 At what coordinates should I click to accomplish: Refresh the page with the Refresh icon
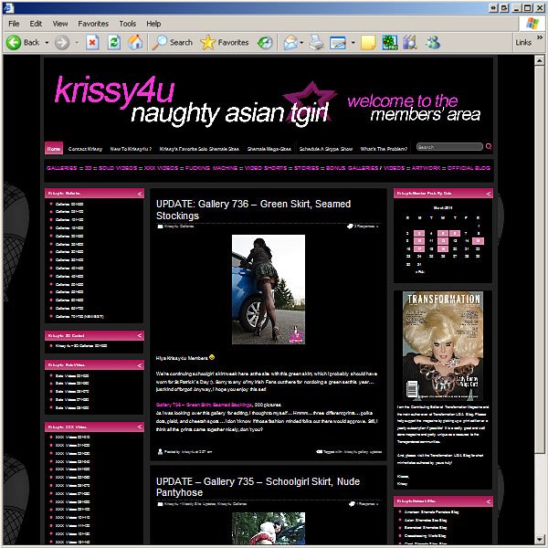[113, 42]
